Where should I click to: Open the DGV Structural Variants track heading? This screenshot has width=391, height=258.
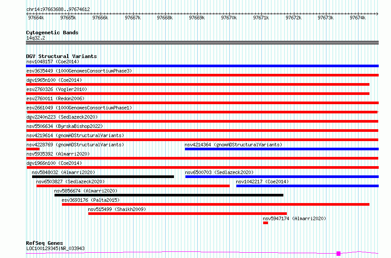(x=62, y=56)
